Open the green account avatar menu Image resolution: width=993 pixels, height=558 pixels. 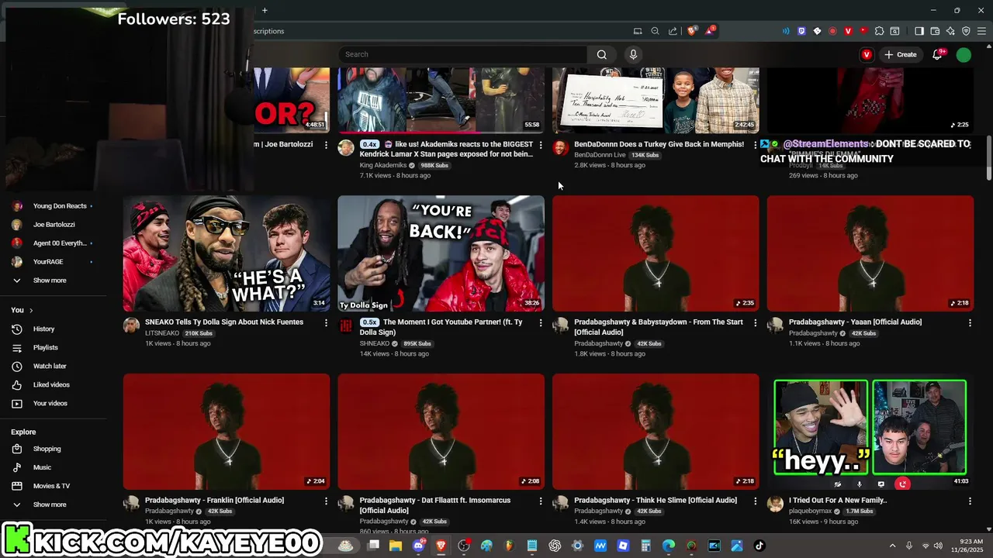964,54
